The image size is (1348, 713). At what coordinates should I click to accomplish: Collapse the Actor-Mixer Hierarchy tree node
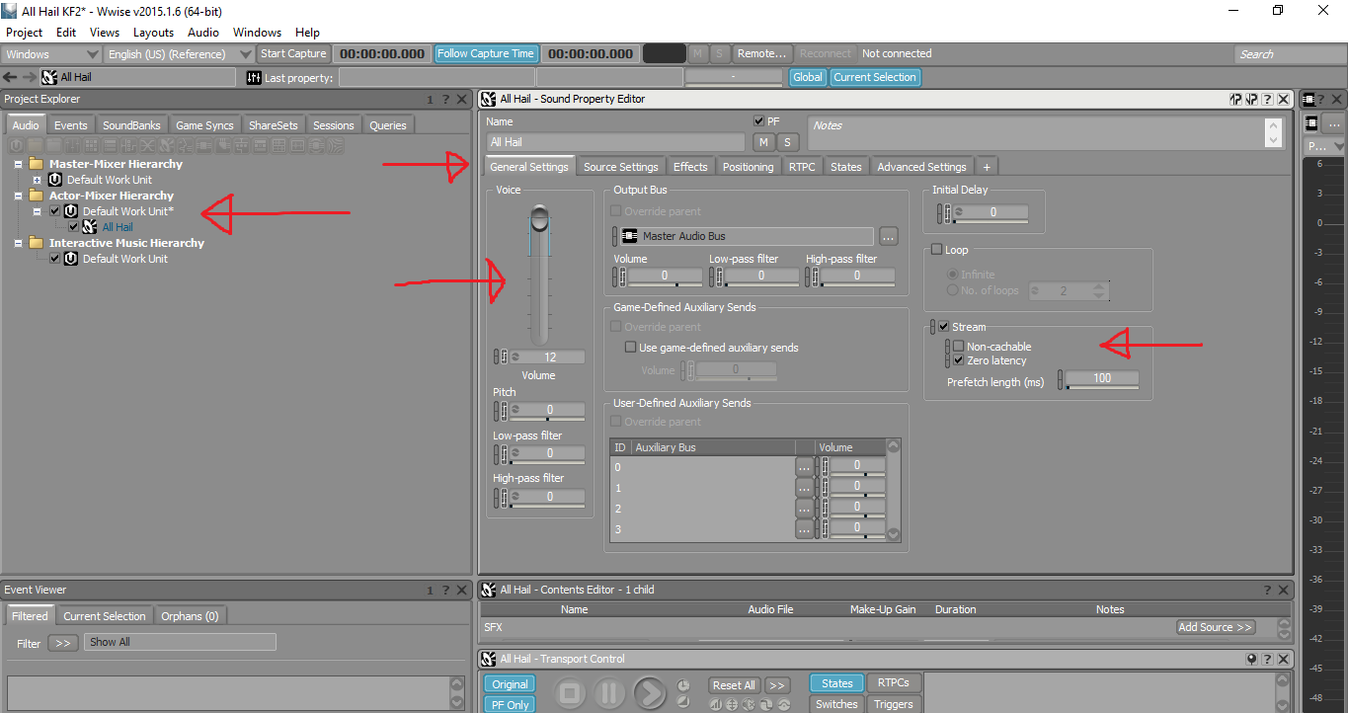coord(19,196)
